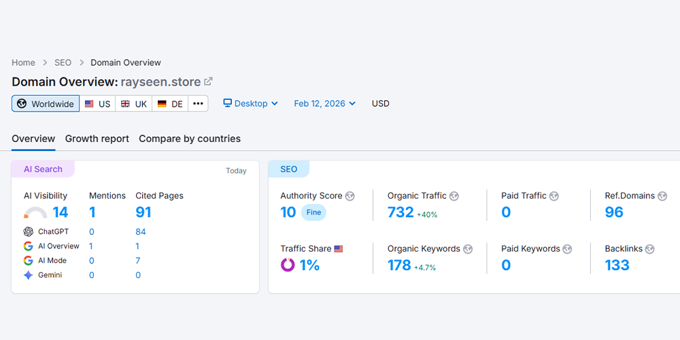Select the Worldwide database toggle
The height and width of the screenshot is (340, 680).
pos(46,104)
